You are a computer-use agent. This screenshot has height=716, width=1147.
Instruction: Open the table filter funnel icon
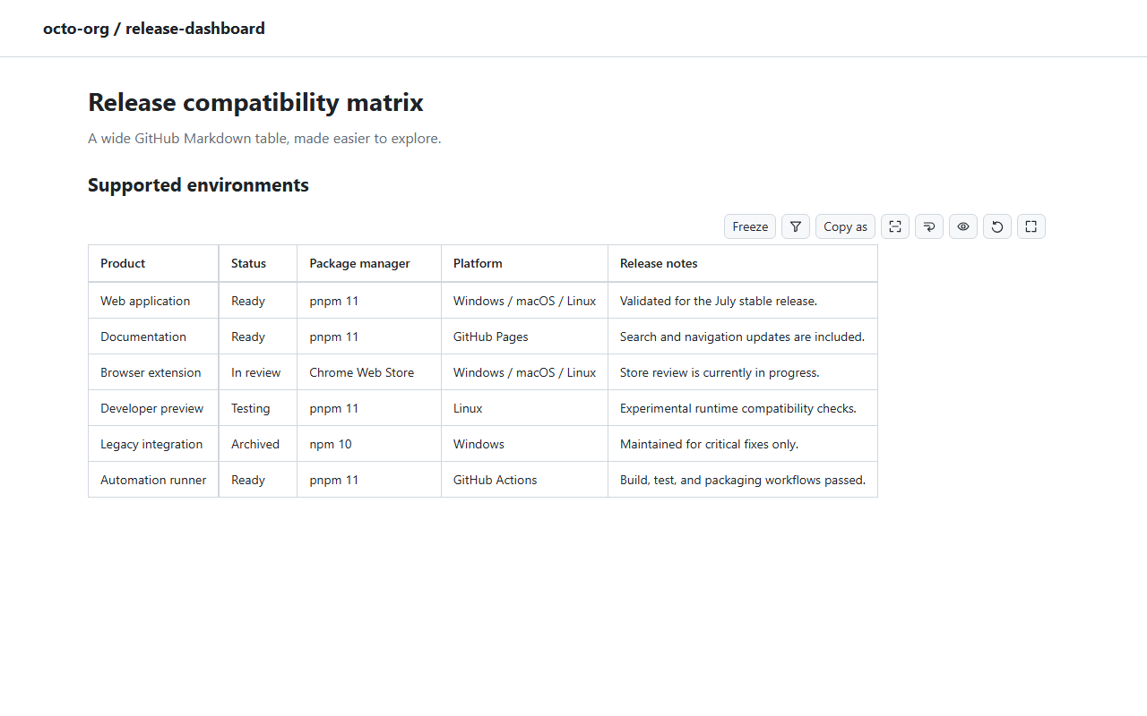796,226
